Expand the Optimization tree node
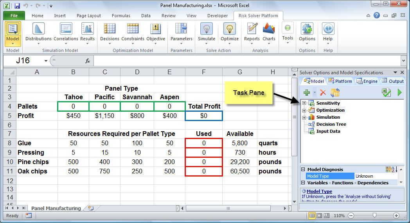 click(x=304, y=111)
